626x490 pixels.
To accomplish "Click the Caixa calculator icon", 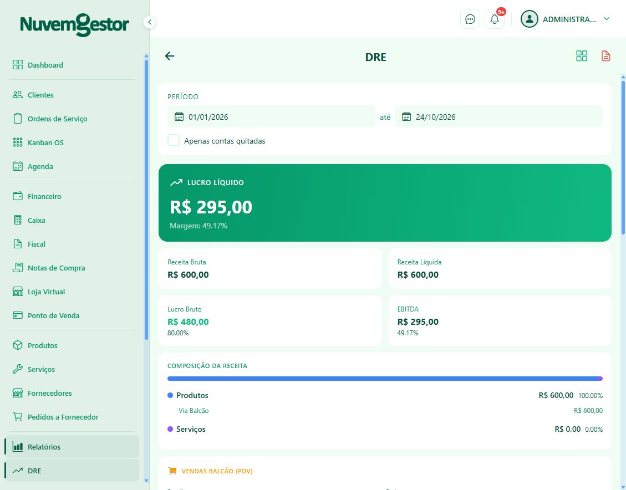I will click(x=18, y=220).
